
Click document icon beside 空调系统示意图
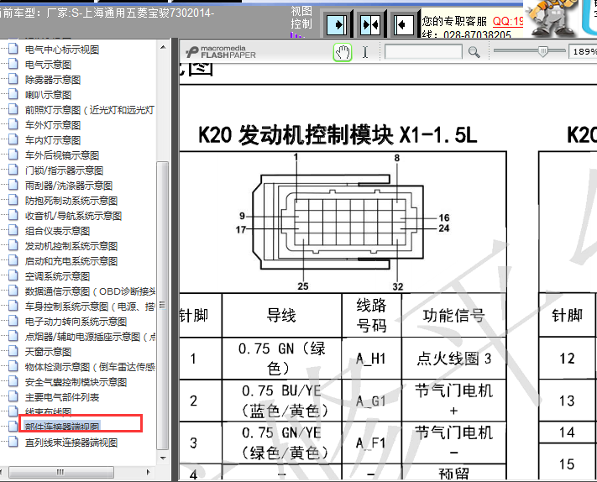pos(13,275)
